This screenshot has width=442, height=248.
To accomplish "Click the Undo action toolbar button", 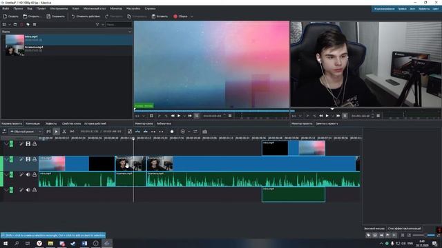I will pos(86,17).
